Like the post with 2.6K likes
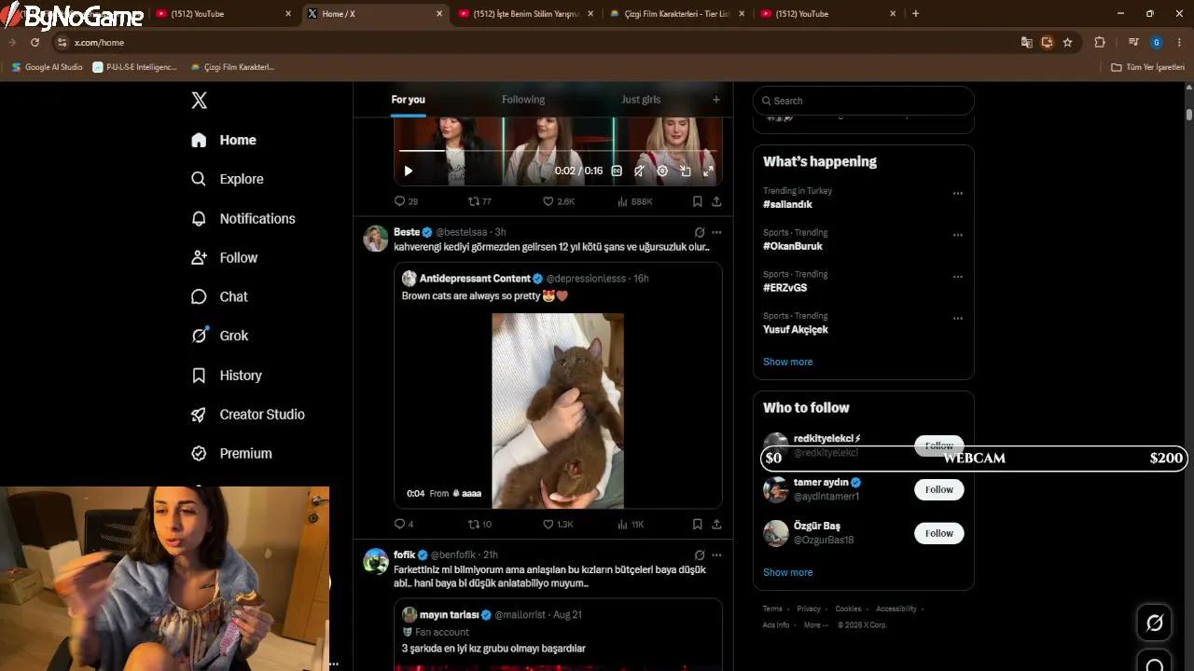This screenshot has height=671, width=1194. (x=559, y=201)
